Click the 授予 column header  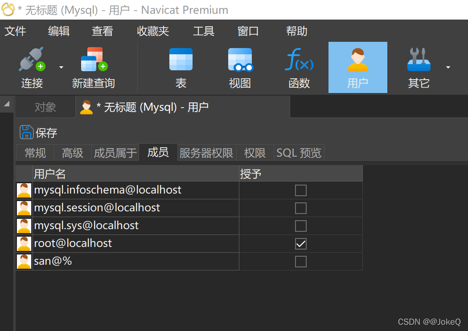pos(301,174)
